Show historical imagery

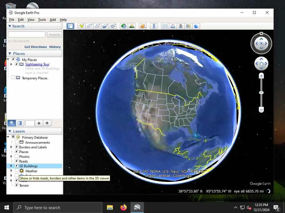[124, 26]
